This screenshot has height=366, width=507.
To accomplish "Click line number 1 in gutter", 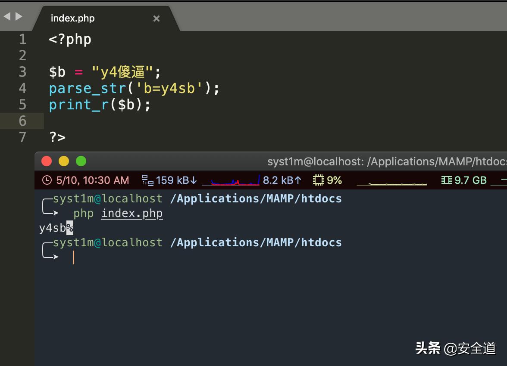I will (22, 40).
